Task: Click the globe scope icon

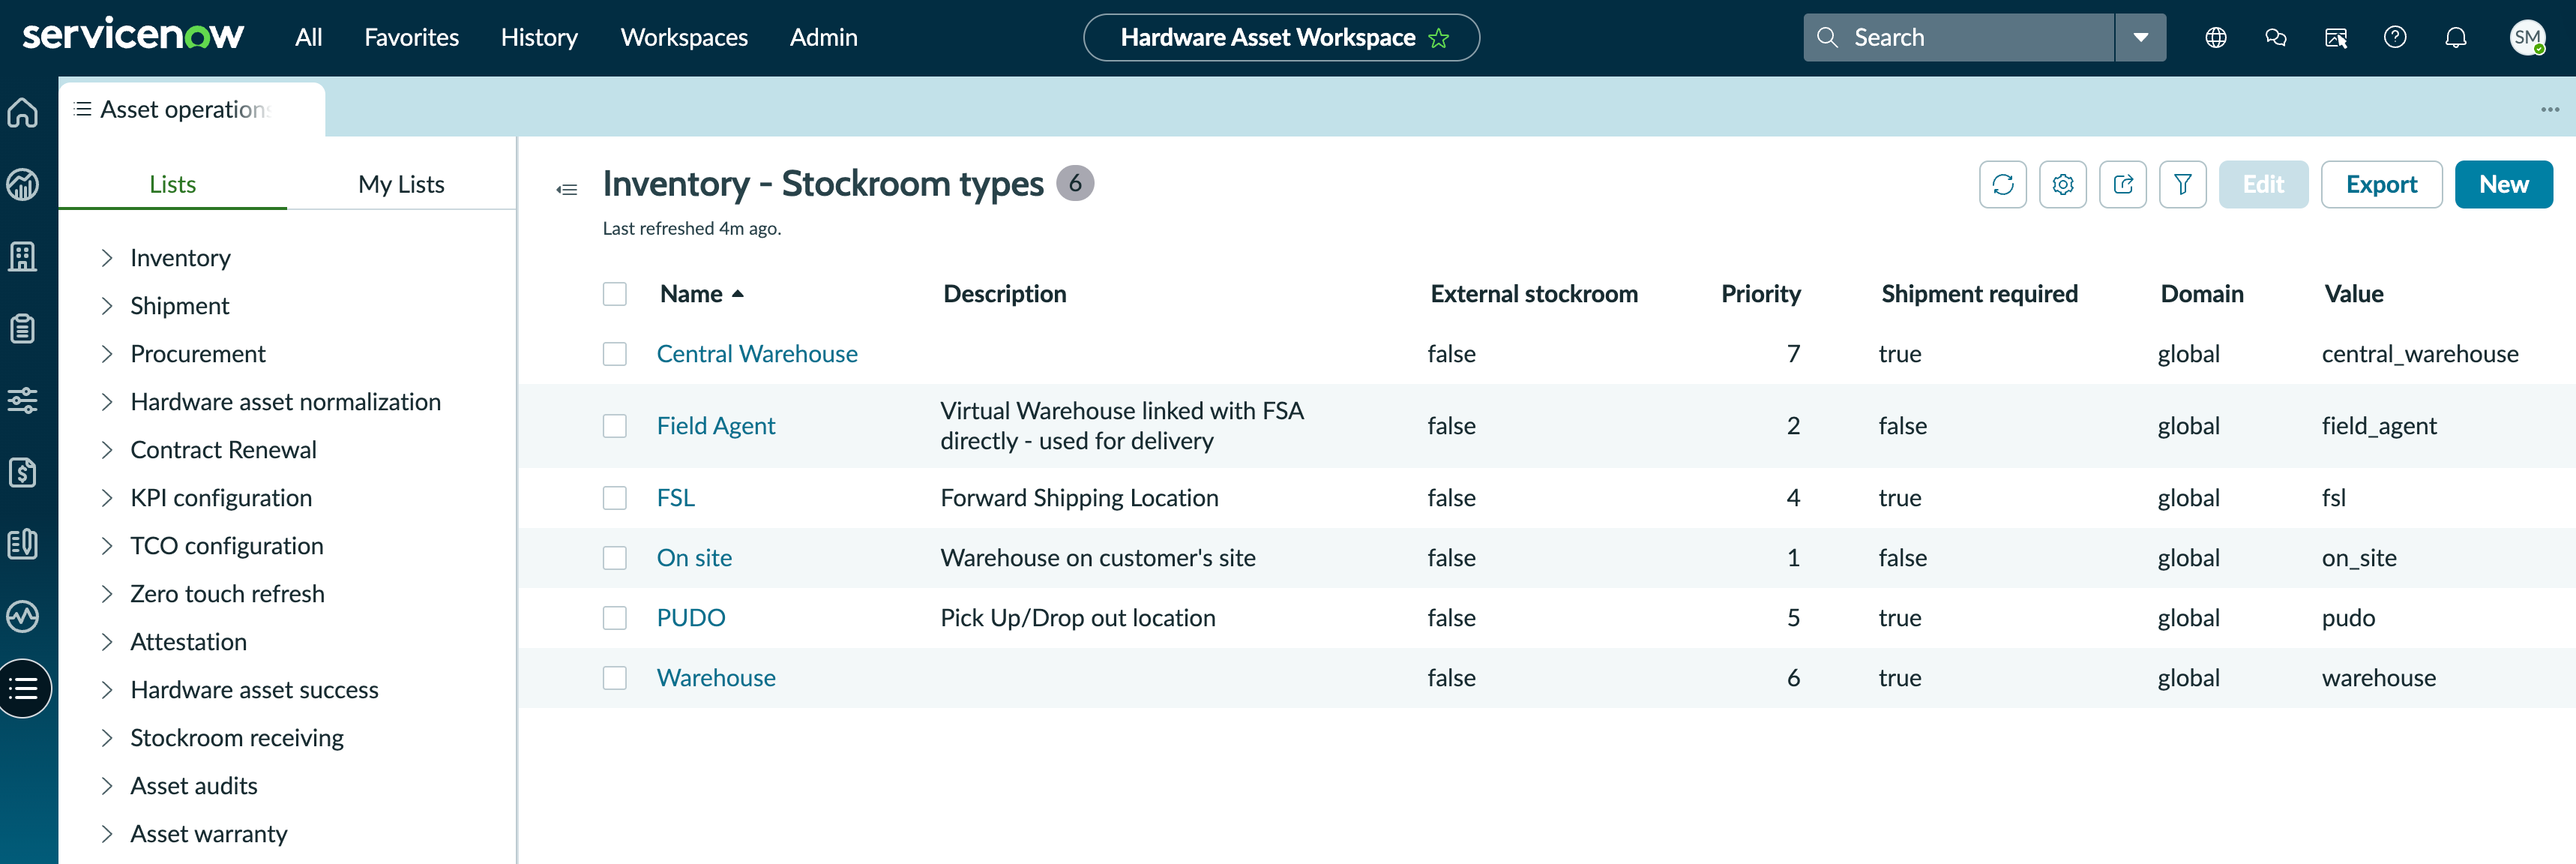Action: click(x=2215, y=38)
